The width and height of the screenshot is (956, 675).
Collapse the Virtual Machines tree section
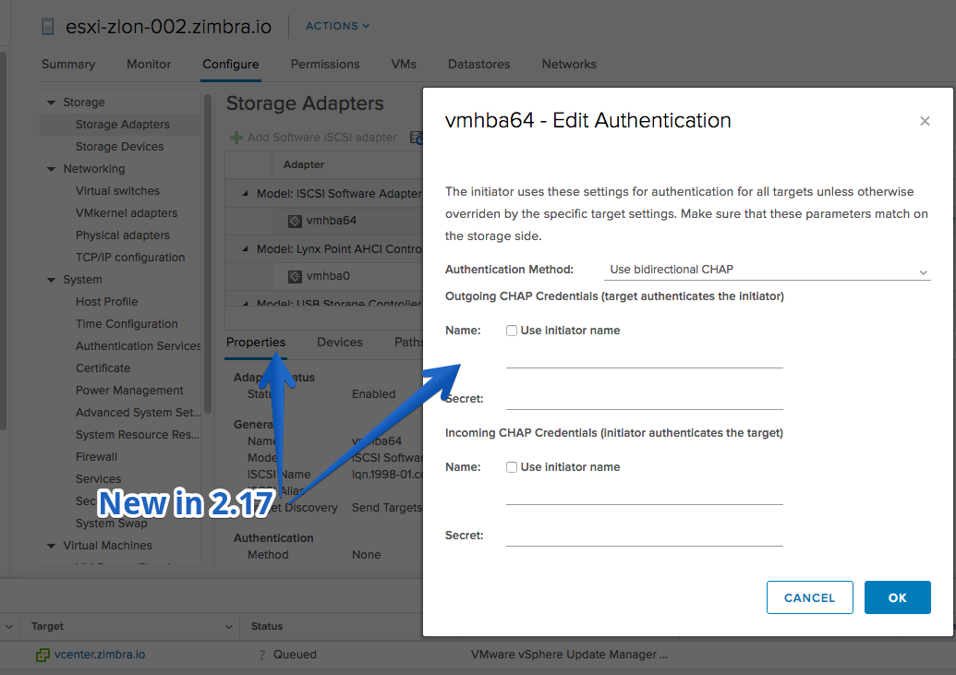pyautogui.click(x=51, y=546)
